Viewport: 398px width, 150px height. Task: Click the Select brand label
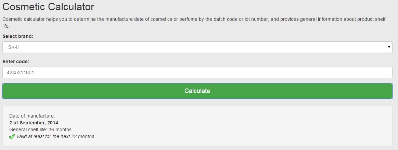tap(18, 36)
